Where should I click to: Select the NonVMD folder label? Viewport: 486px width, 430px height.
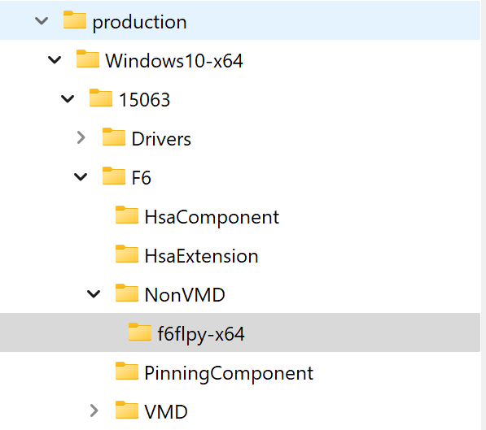point(185,295)
